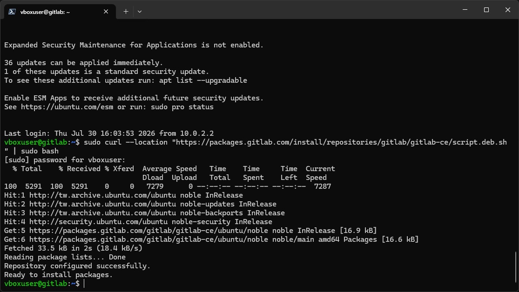The image size is (519, 292).
Task: Minimize the terminal window
Action: point(465,10)
